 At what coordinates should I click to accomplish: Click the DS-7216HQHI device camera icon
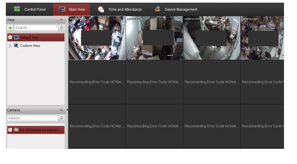point(16,130)
